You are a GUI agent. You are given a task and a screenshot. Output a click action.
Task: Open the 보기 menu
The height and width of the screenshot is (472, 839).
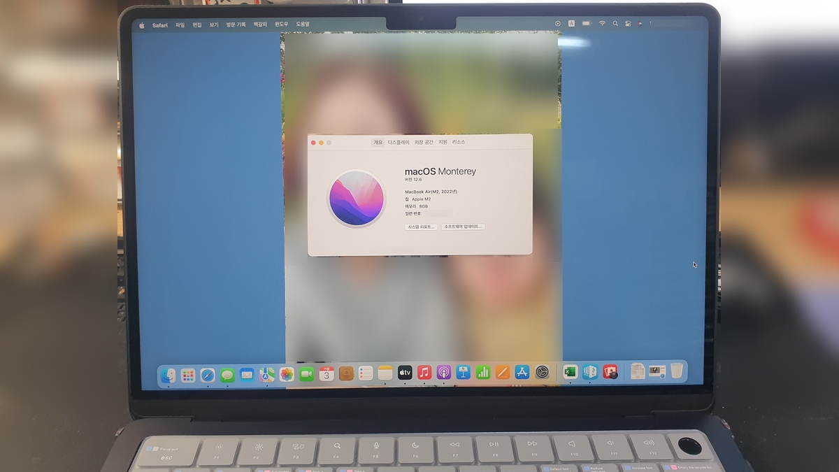(x=213, y=24)
